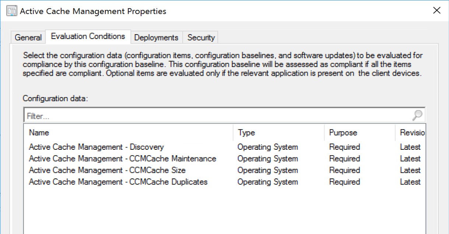449x234 pixels.
Task: Click Operating System type in Duplicates row
Action: 267,182
